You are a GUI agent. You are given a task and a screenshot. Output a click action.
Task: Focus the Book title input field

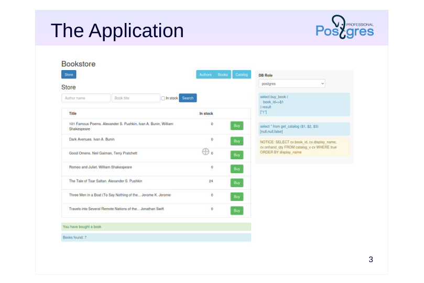[136, 98]
